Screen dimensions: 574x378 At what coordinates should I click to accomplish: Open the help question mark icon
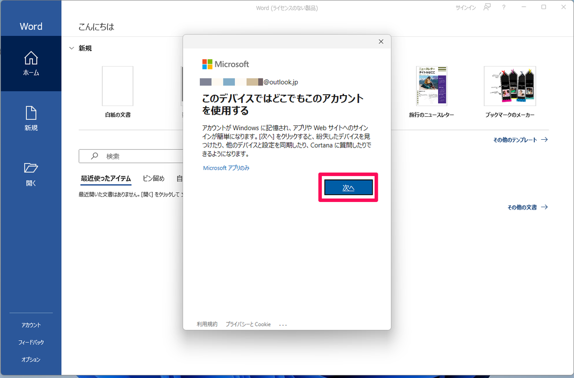[x=504, y=7]
